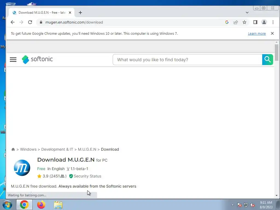Open Windows Explorer from taskbar
Screen dimensions: 280x210
(58, 205)
